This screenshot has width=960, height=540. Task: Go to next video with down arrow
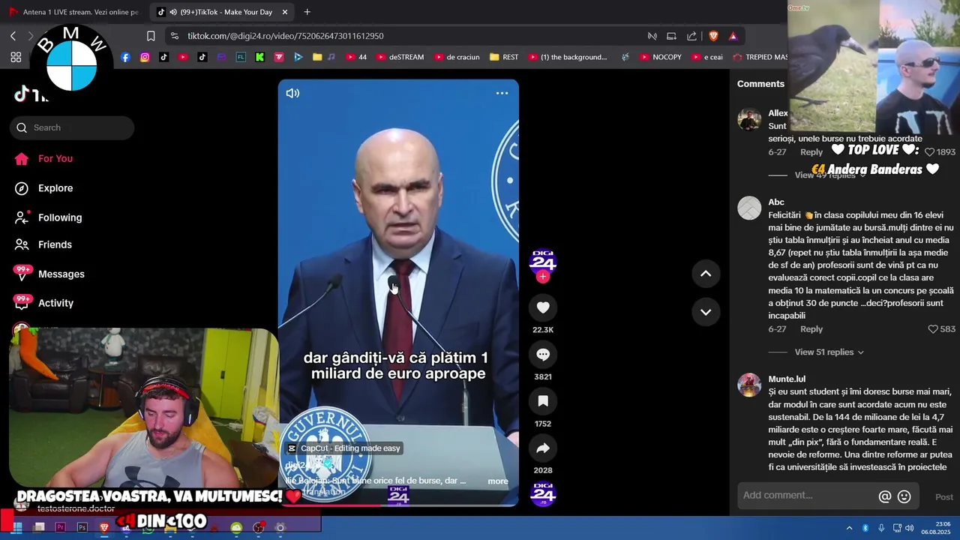706,312
